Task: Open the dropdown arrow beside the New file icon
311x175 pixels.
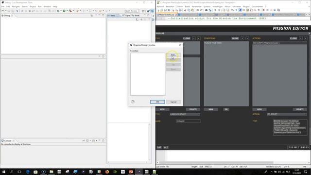Action: (6, 11)
